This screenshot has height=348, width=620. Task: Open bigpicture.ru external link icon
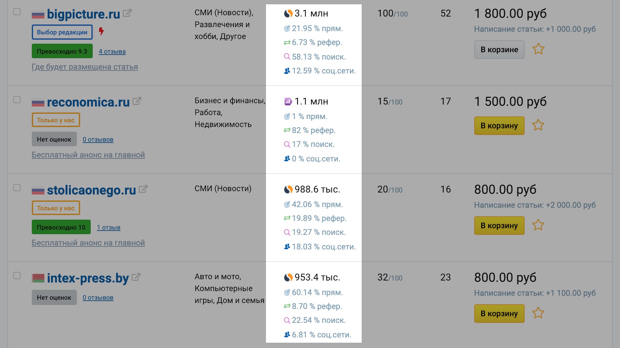click(127, 13)
